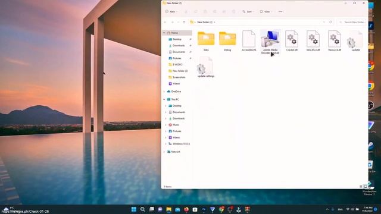Select Adobe Media Encoder Cracked application
This screenshot has height=214, width=381.
270,42
